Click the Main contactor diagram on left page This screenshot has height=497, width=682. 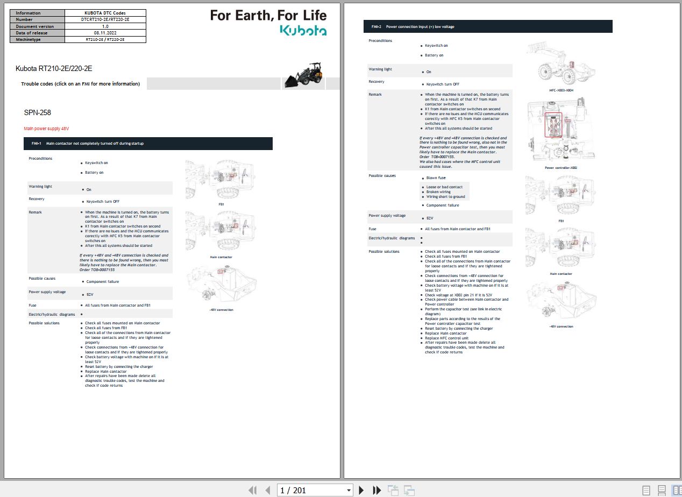click(x=221, y=231)
